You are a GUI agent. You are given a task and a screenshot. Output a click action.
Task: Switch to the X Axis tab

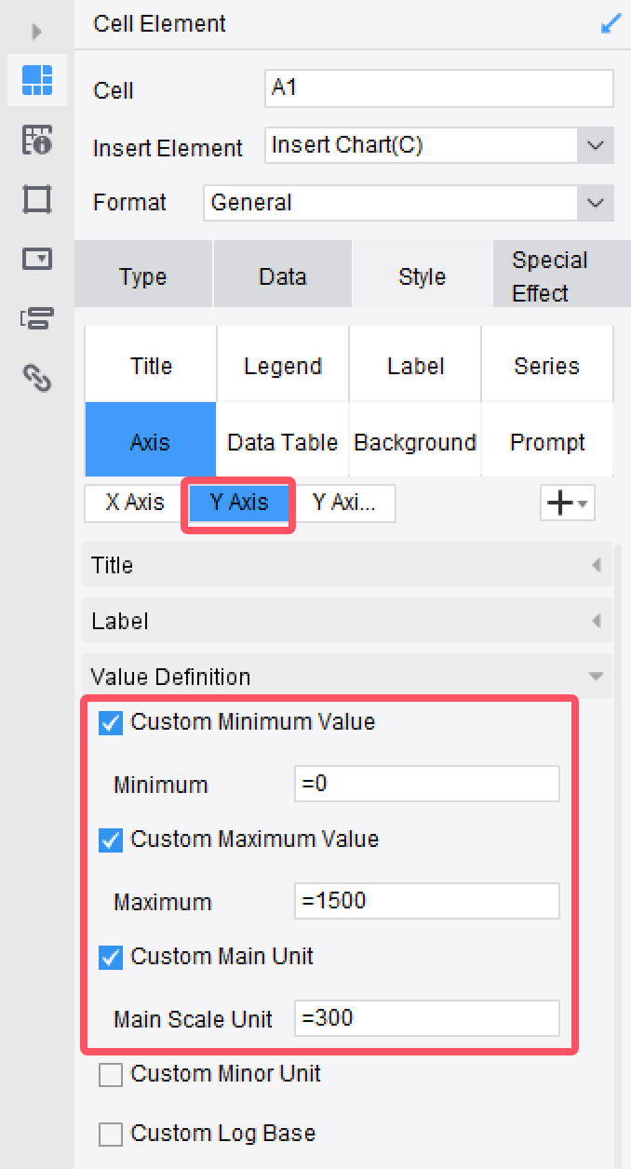click(136, 503)
